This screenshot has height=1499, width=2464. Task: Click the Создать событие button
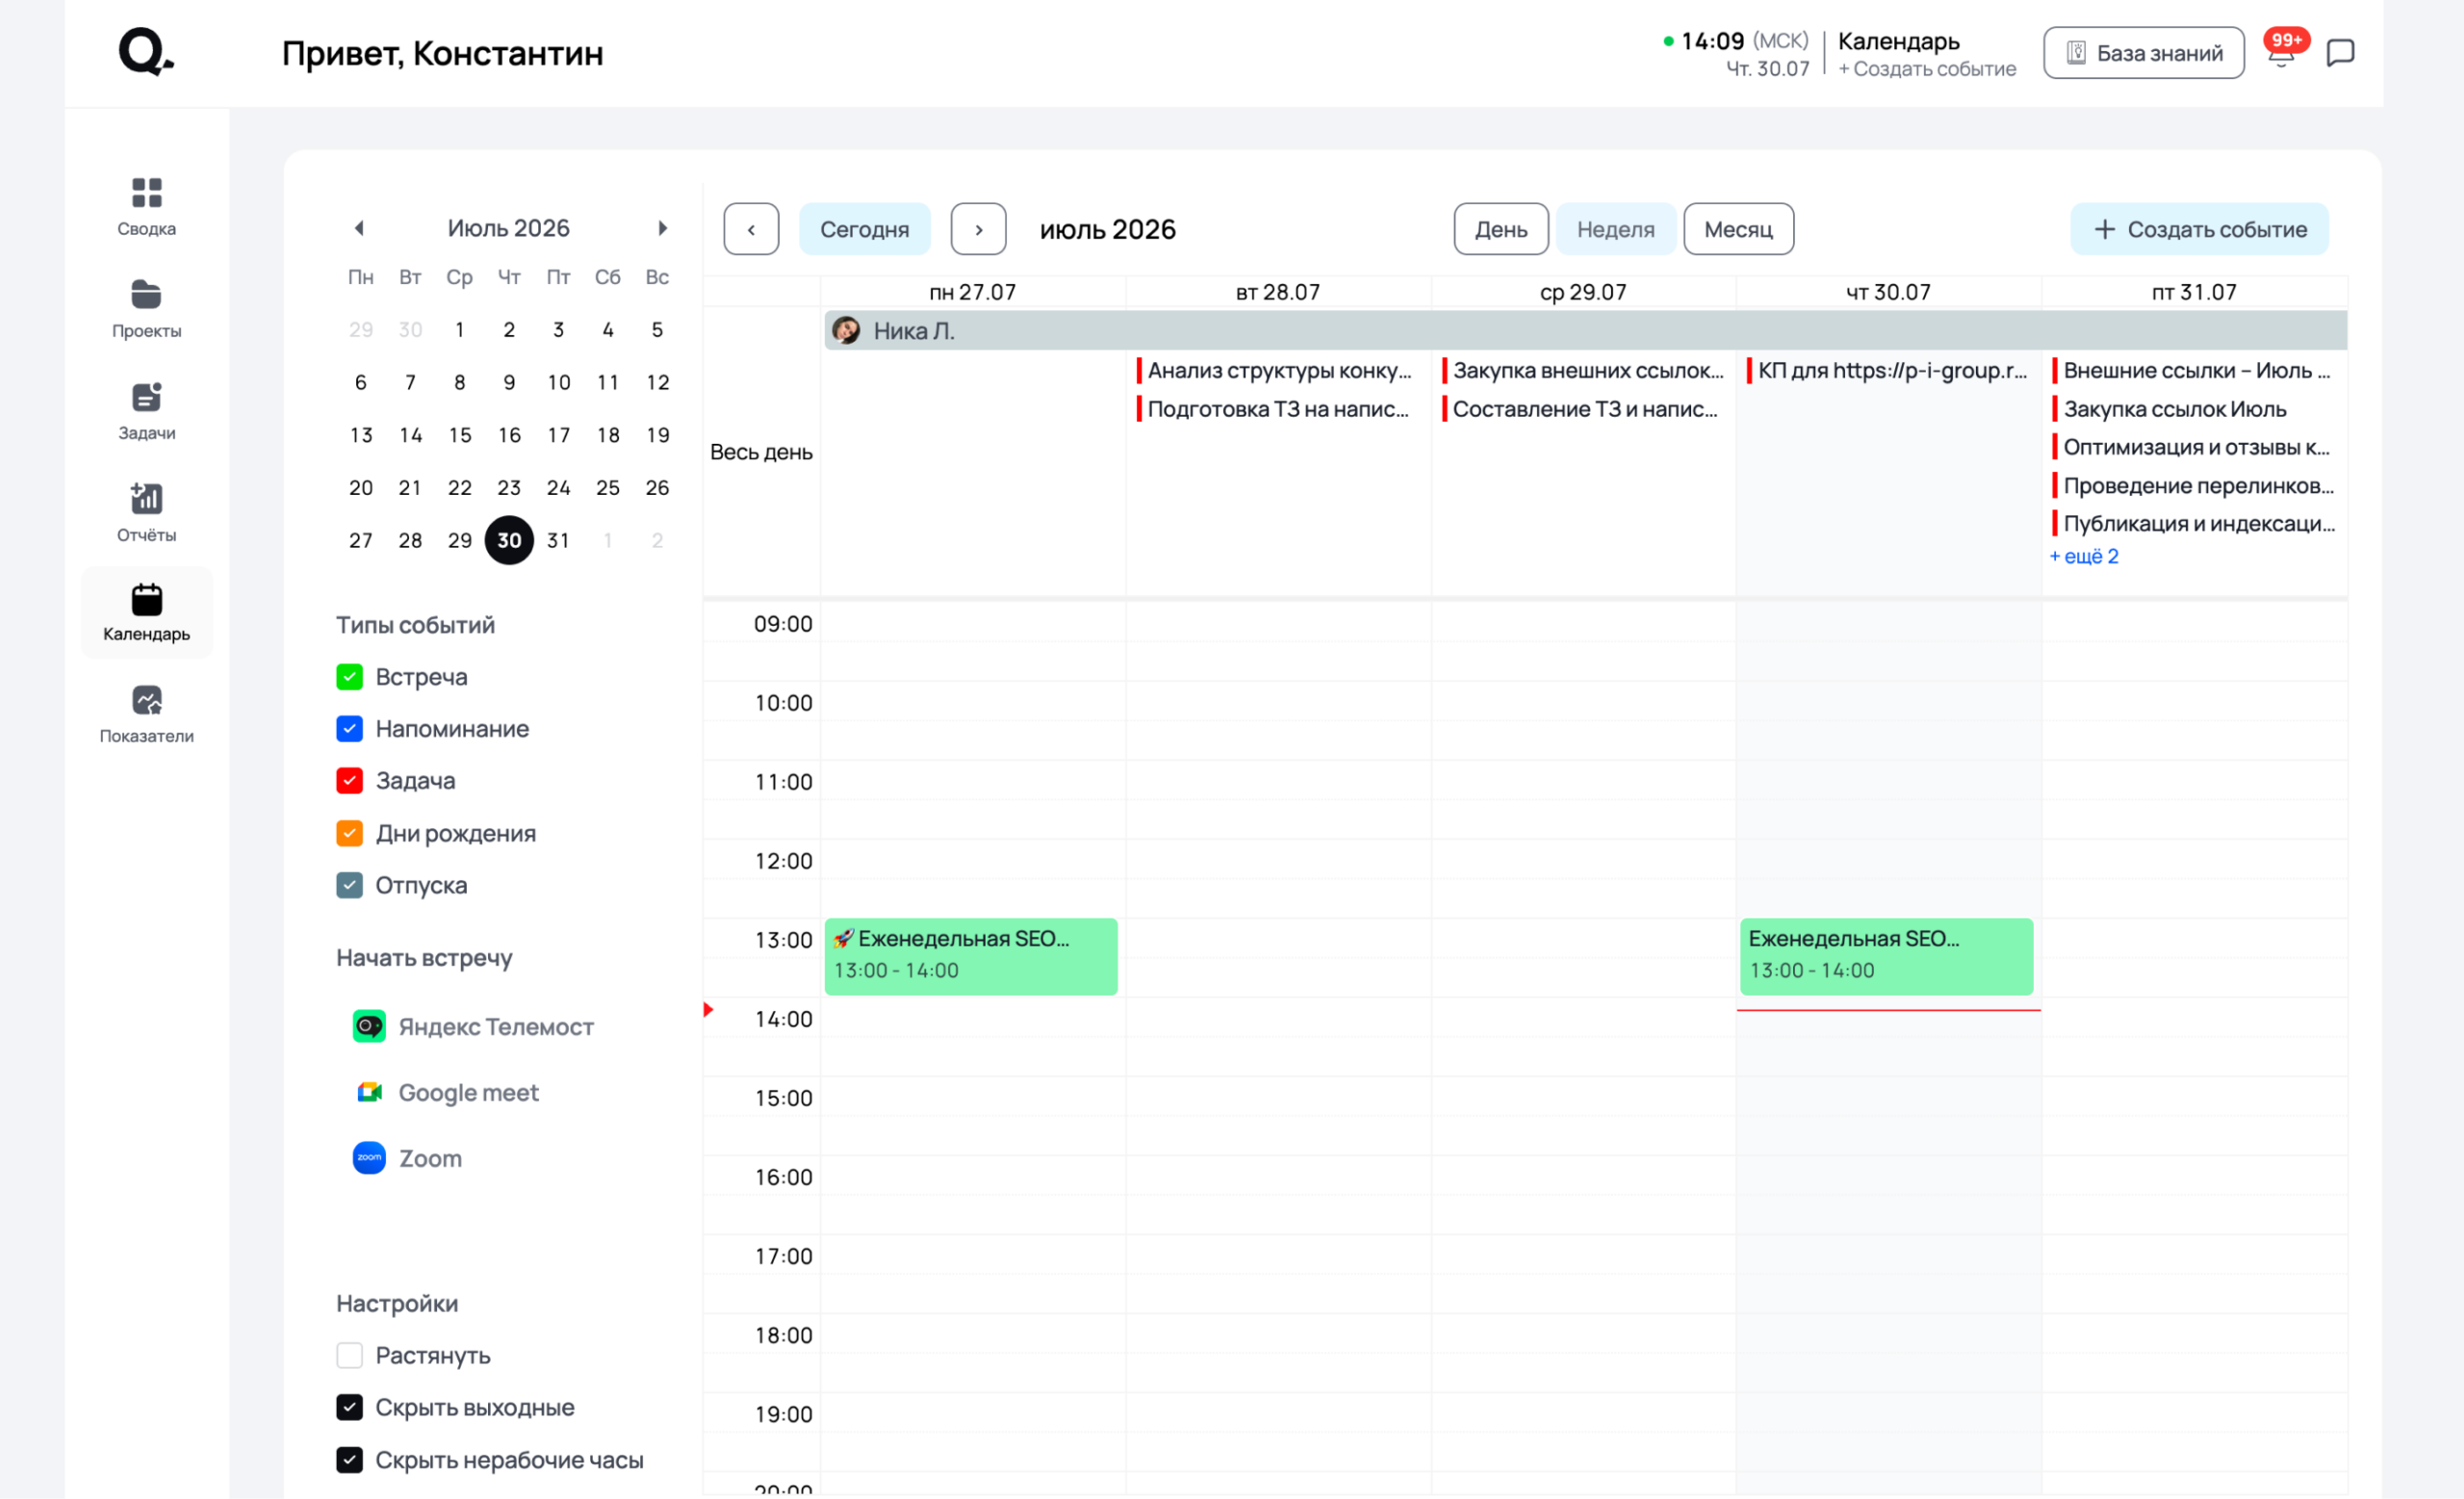[2199, 229]
